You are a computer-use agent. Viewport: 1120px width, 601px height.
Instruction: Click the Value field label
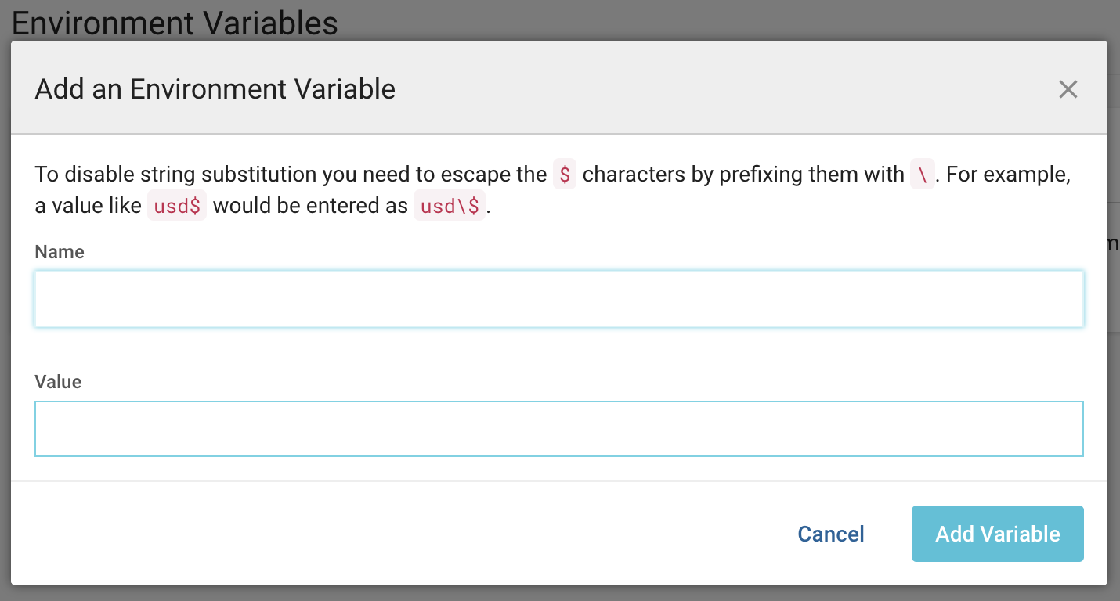(x=58, y=382)
